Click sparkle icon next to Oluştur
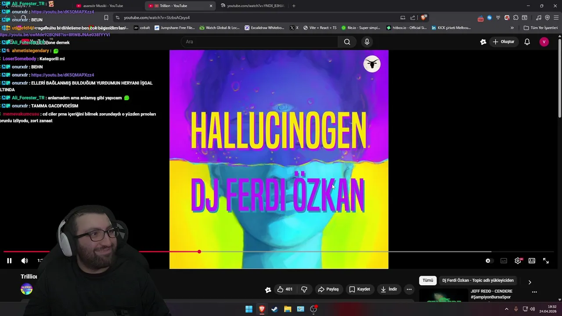Viewport: 562px width, 316px height. point(483,42)
